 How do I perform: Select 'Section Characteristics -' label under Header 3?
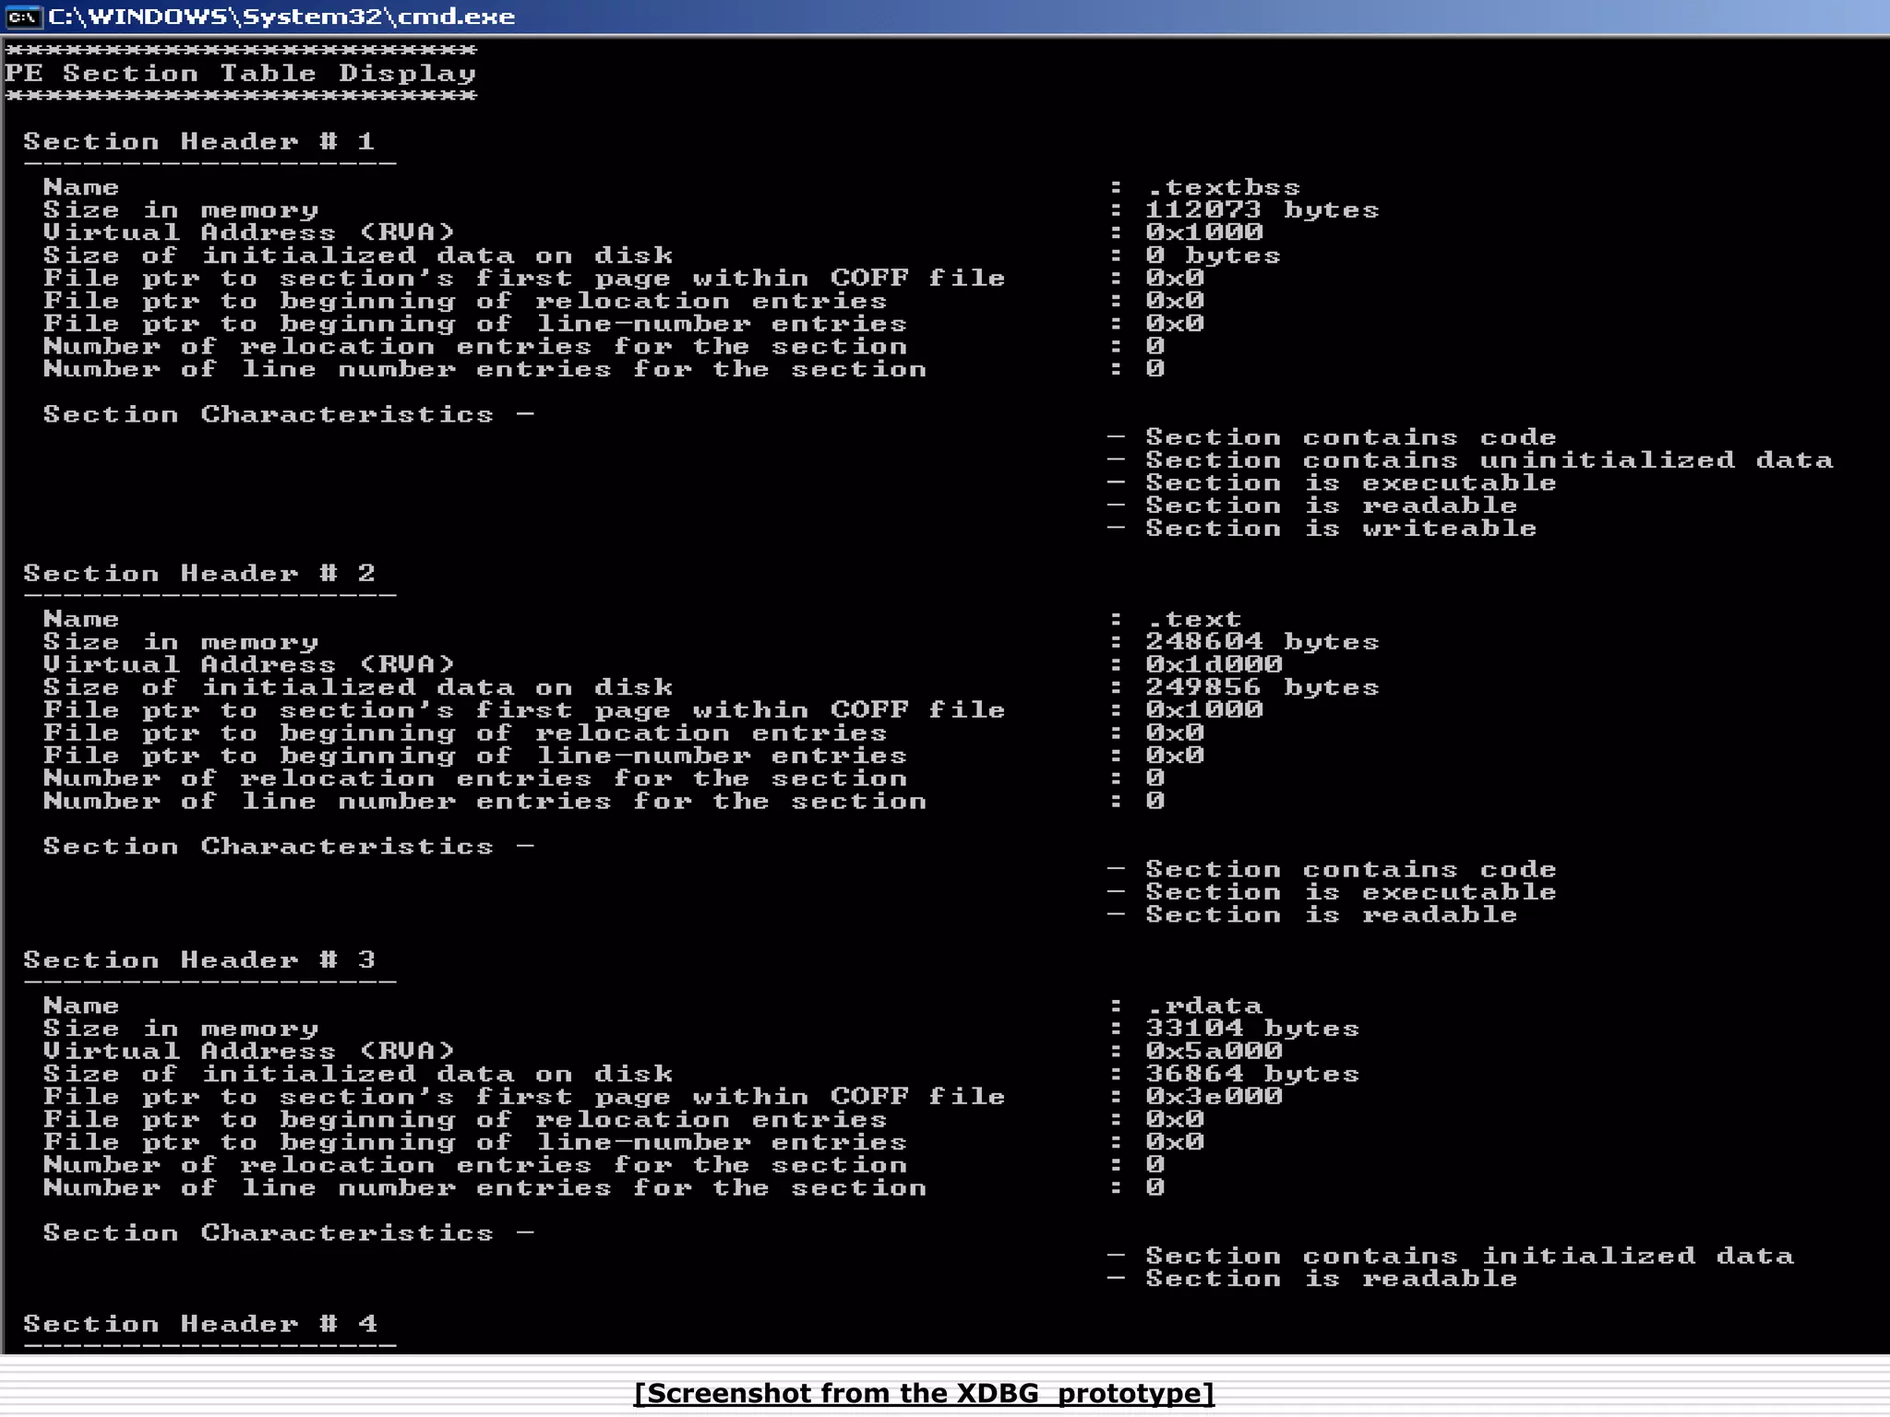(289, 1233)
